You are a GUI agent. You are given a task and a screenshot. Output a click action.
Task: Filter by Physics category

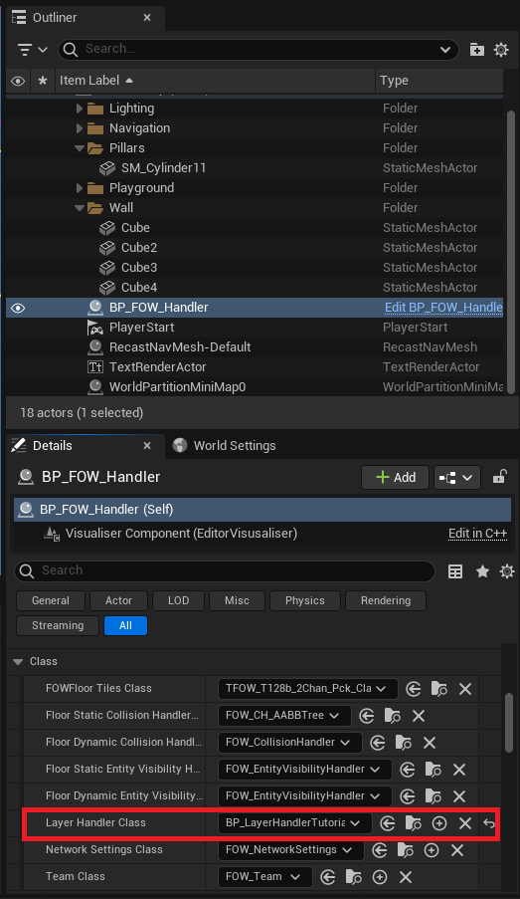[304, 601]
